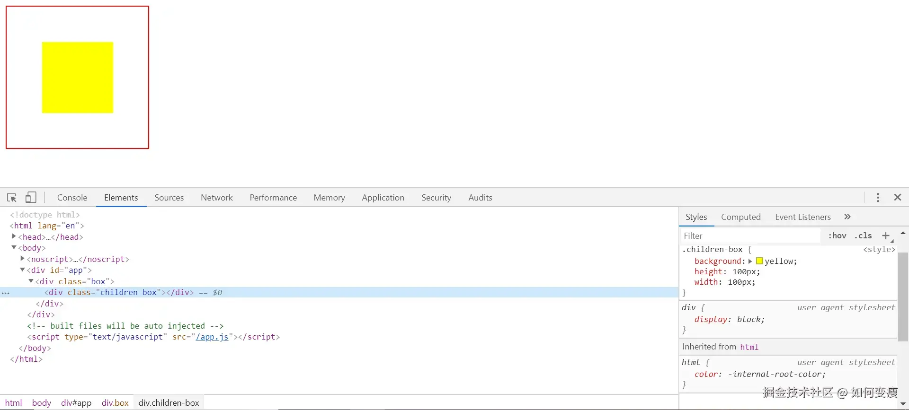Click the scroll down arrow in Styles pane

click(x=903, y=404)
